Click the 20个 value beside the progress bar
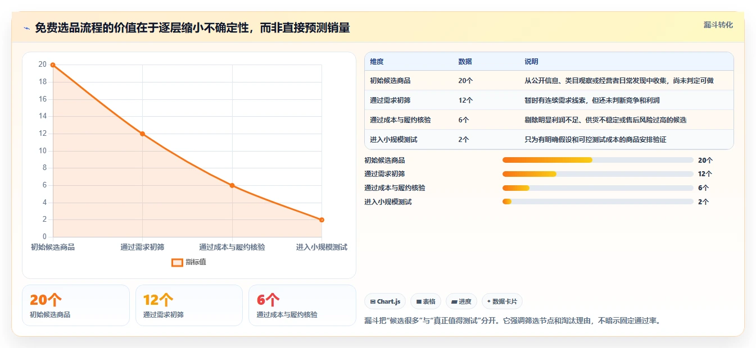This screenshot has width=756, height=348. pyautogui.click(x=705, y=160)
